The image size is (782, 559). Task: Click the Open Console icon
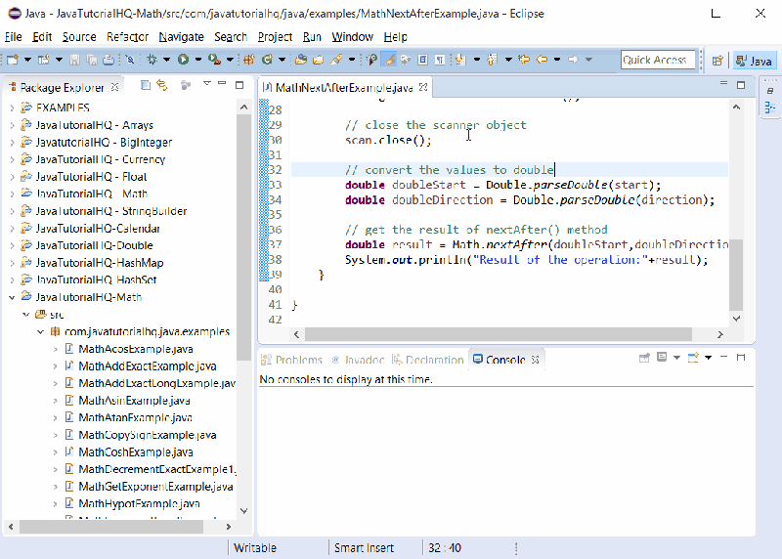[693, 358]
